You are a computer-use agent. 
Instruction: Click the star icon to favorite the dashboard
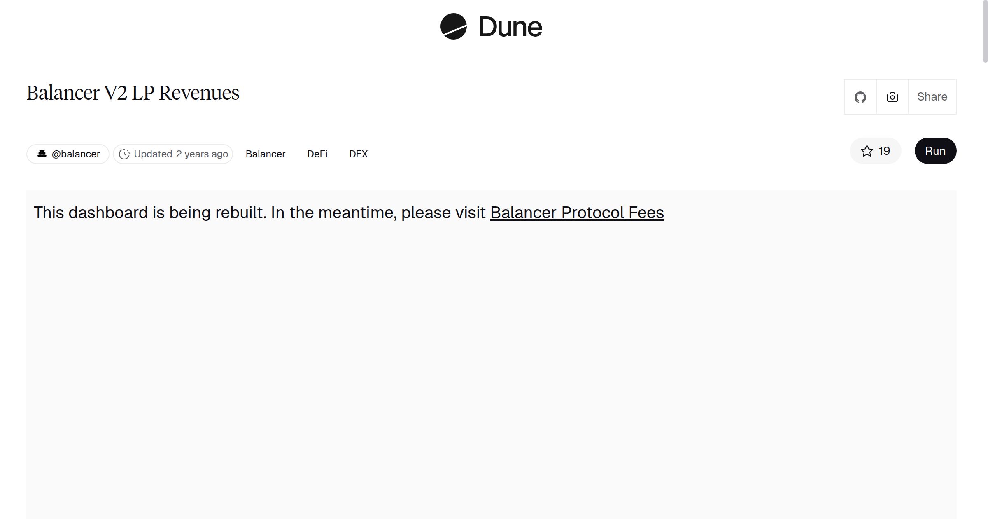pyautogui.click(x=867, y=151)
